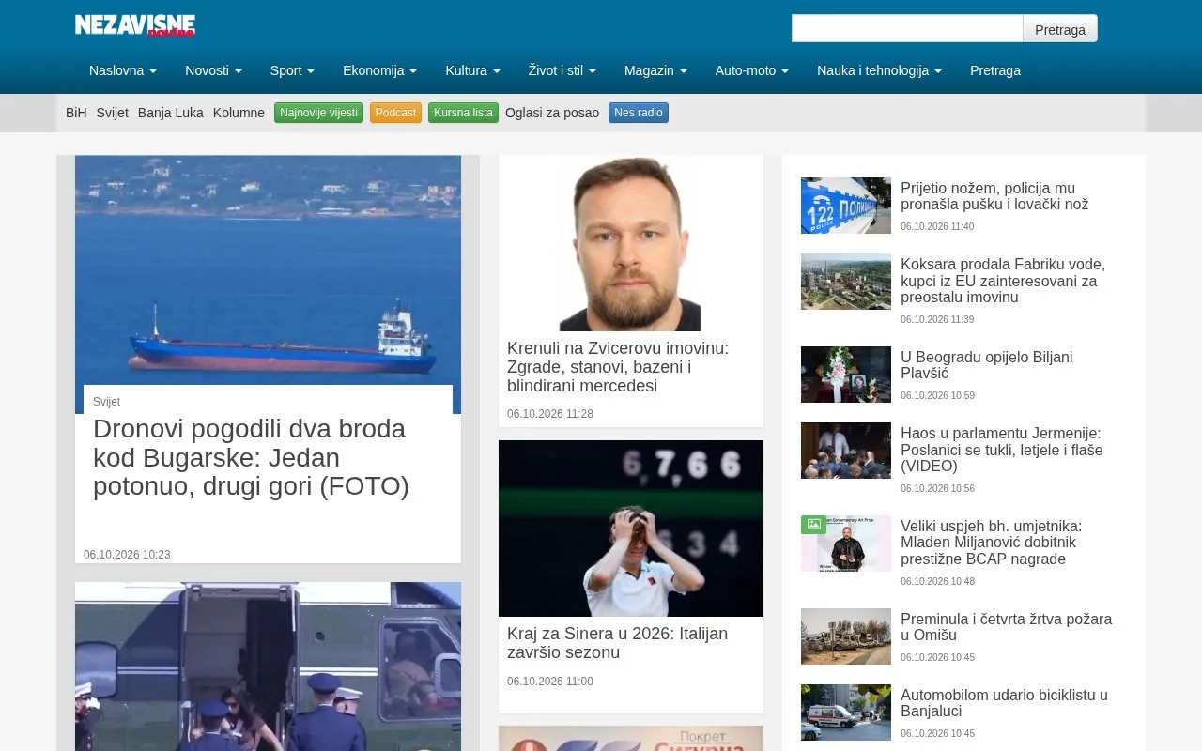The width and height of the screenshot is (1202, 751).
Task: Read 'Krenuli na Zvicerovu imovinu' article
Action: [x=618, y=367]
